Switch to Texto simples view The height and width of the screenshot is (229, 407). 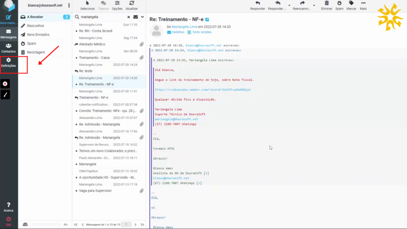pyautogui.click(x=202, y=32)
